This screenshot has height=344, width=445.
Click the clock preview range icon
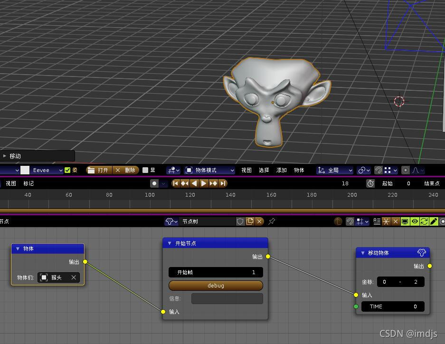click(x=370, y=183)
